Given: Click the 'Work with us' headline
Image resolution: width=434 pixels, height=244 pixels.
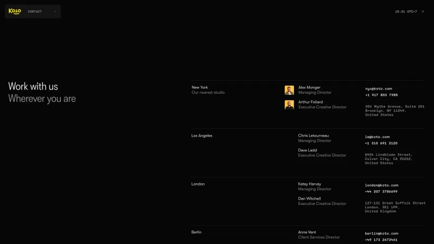Looking at the screenshot, I should pos(33,87).
